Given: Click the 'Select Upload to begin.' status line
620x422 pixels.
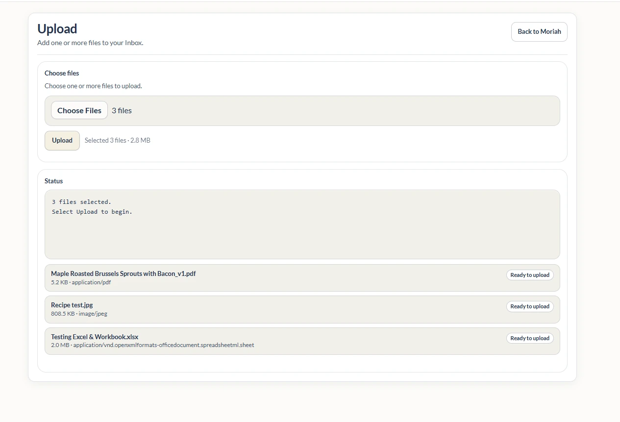Looking at the screenshot, I should click(x=92, y=212).
